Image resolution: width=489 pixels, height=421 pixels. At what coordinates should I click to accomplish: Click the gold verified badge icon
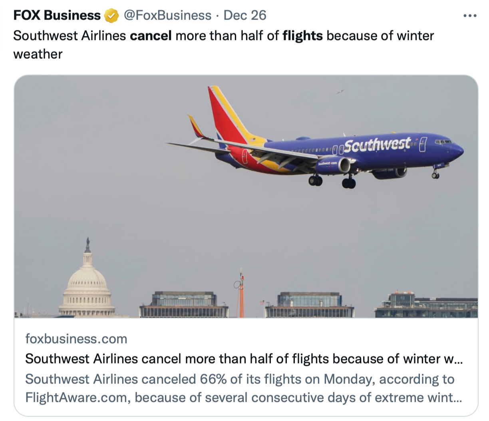click(x=111, y=16)
